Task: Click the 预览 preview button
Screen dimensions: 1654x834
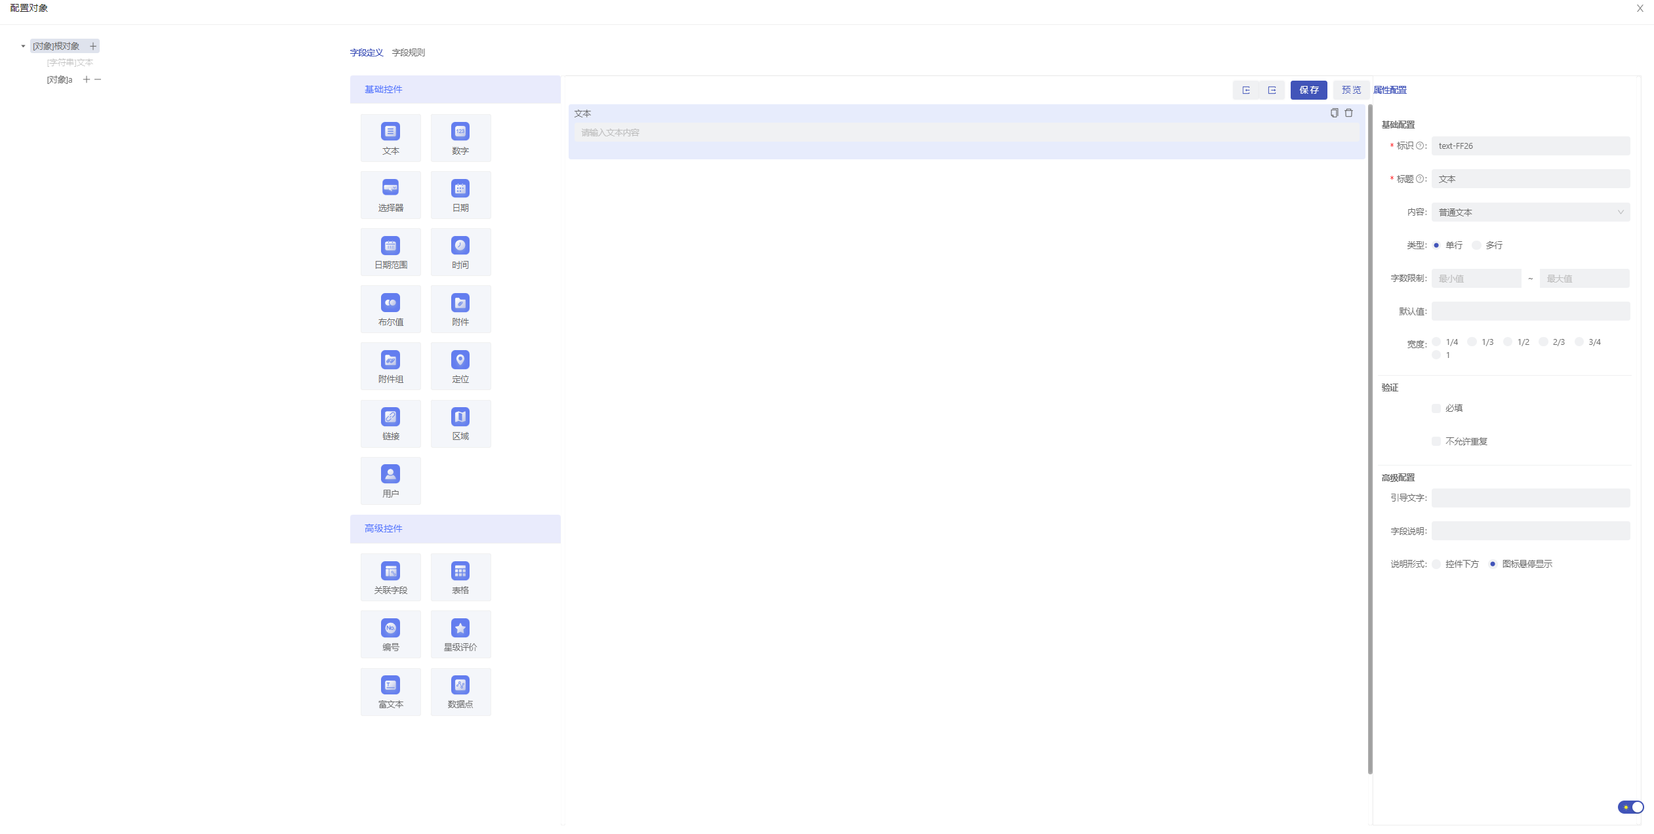Action: coord(1351,90)
